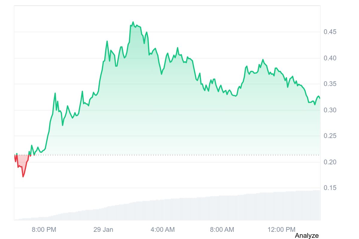Select the 0.20 price axis label
The height and width of the screenshot is (239, 359).
pyautogui.click(x=330, y=162)
